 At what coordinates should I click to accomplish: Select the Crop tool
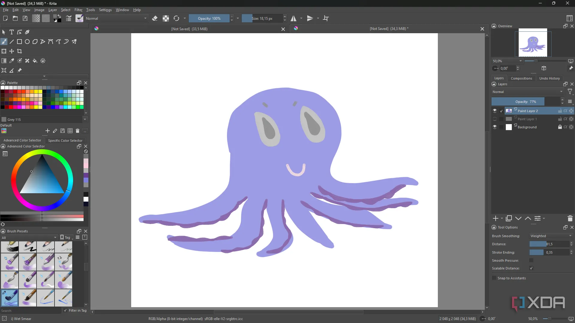(x=19, y=51)
